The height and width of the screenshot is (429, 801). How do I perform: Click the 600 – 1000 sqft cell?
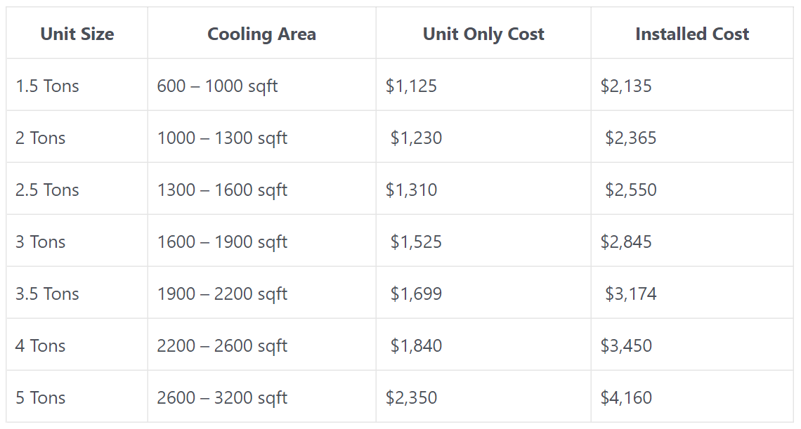217,86
